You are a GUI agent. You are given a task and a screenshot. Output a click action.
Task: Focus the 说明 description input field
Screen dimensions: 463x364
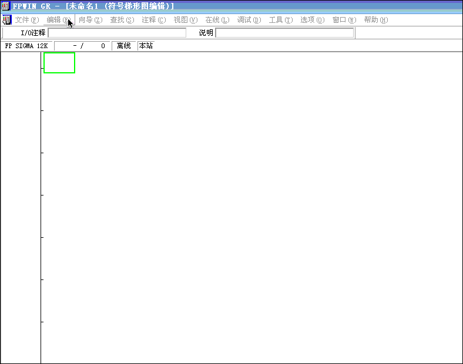pos(284,33)
